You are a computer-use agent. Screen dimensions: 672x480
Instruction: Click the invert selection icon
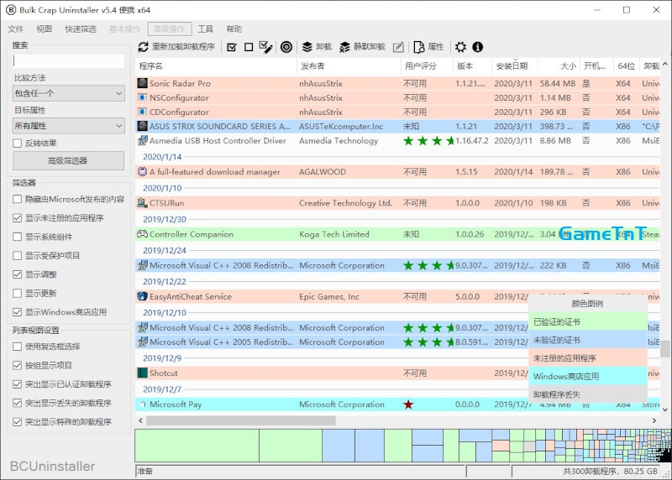[265, 47]
